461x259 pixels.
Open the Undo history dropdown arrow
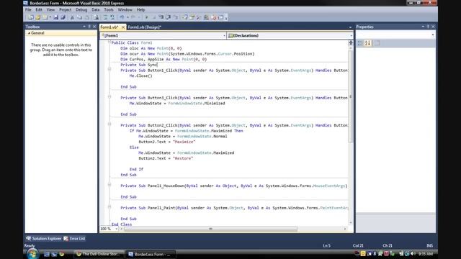point(128,17)
